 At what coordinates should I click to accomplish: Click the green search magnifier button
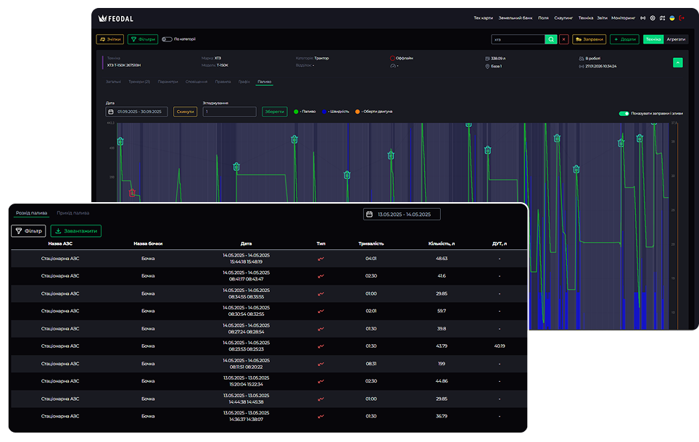coord(551,39)
